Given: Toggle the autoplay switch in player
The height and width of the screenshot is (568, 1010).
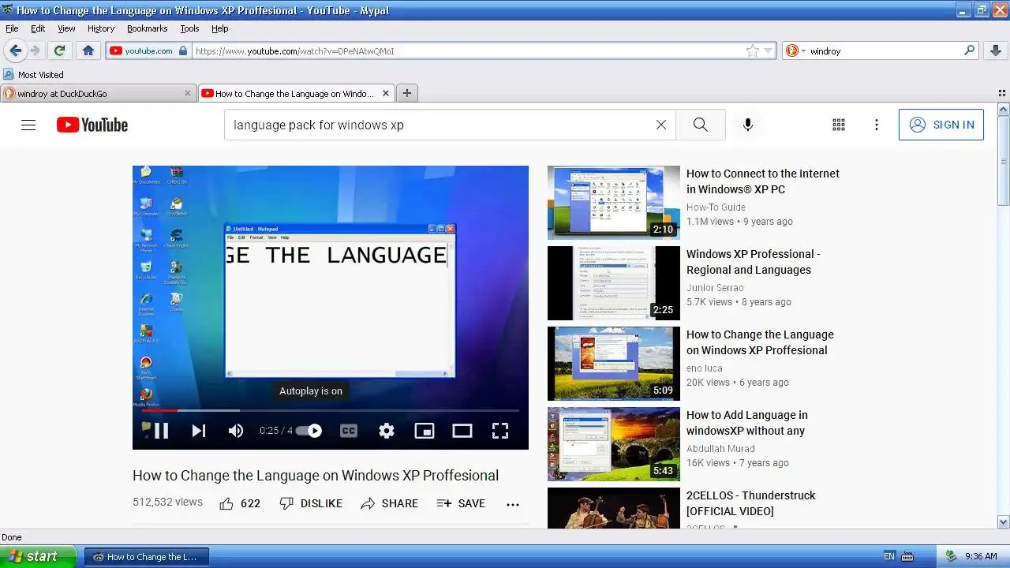Looking at the screenshot, I should 309,431.
